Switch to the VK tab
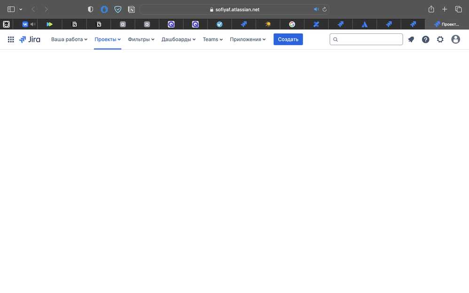469x293 pixels. pos(25,24)
